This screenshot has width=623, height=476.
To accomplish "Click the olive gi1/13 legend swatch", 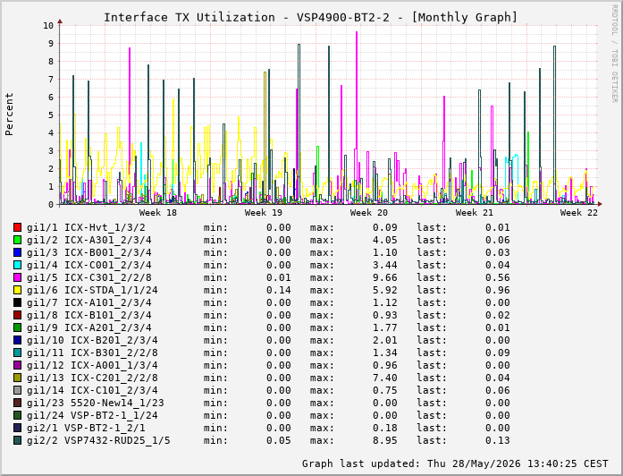I will click(17, 378).
